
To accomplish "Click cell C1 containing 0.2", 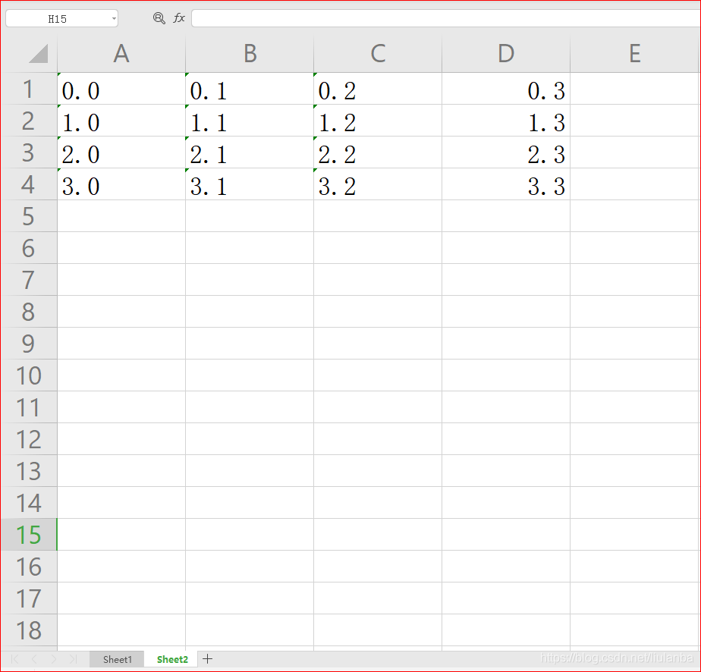I will click(x=378, y=89).
